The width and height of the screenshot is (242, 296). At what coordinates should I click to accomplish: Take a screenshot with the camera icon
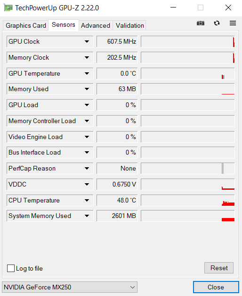201,23
